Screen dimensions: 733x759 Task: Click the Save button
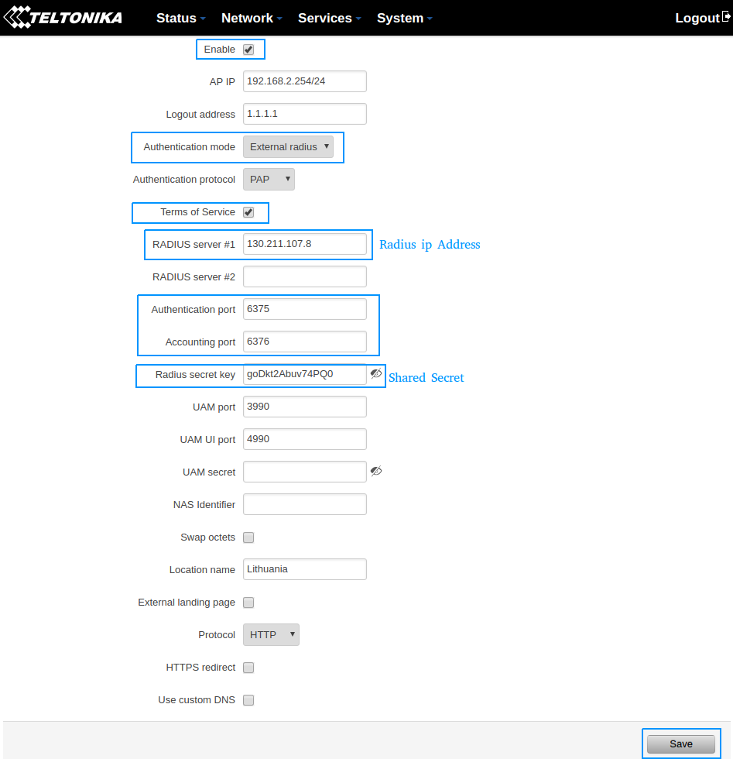[681, 744]
